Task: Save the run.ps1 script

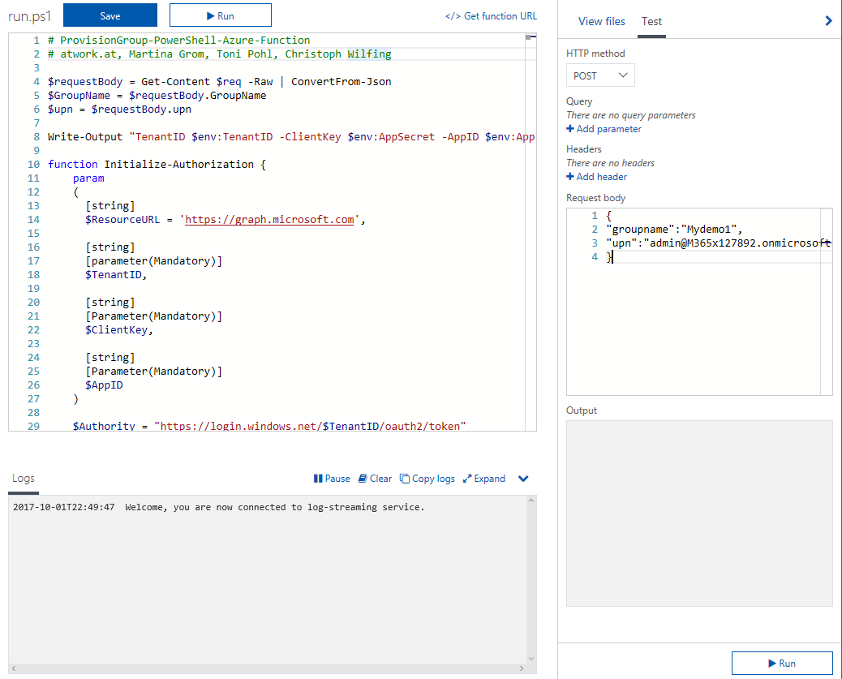Action: [x=110, y=15]
